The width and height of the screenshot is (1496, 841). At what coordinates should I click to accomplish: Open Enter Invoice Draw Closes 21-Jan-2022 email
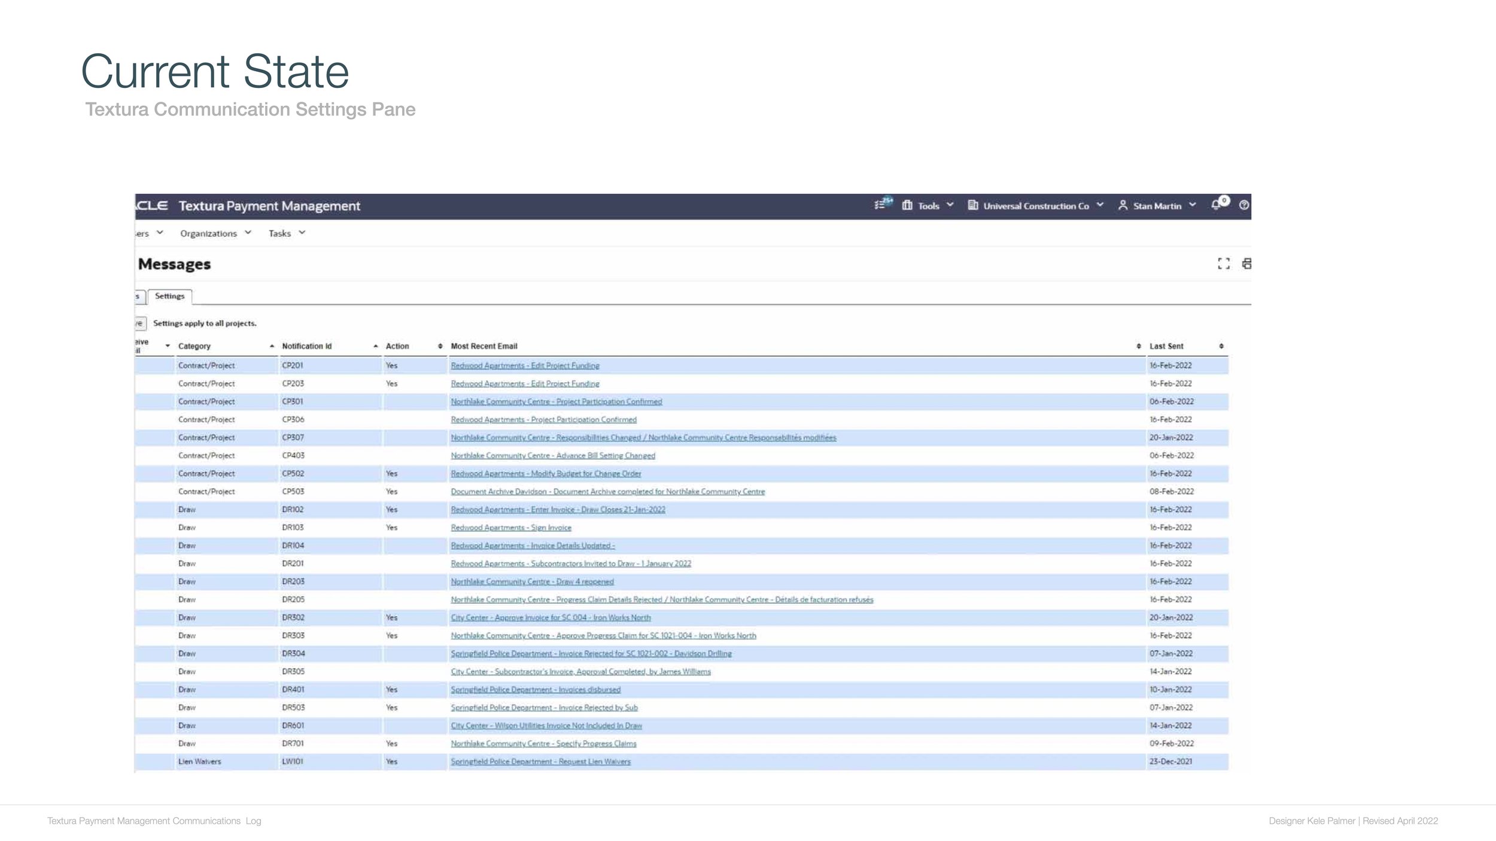[558, 509]
